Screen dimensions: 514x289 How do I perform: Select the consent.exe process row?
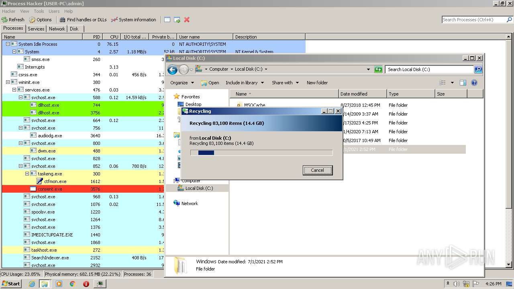(84, 189)
